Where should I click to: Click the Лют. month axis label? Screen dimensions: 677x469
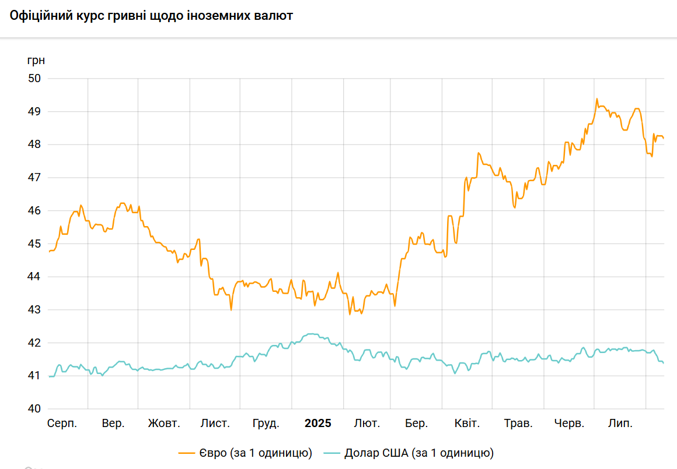click(x=367, y=424)
